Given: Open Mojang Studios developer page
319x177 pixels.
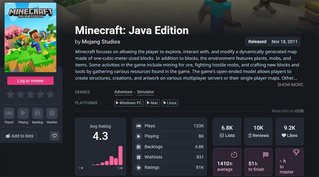Looking at the screenshot, I should tap(101, 42).
